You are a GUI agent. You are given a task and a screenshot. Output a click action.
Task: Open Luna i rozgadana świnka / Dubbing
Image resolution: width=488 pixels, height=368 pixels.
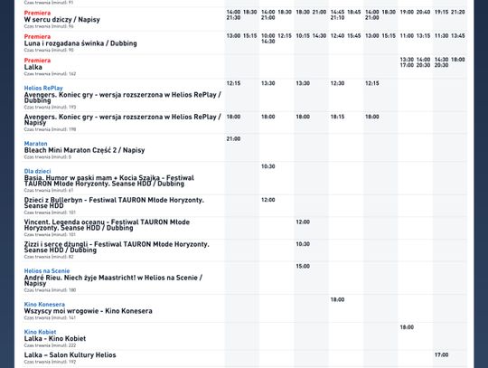[x=80, y=43]
